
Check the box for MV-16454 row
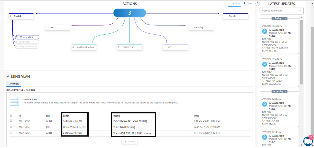pyautogui.click(x=11, y=121)
